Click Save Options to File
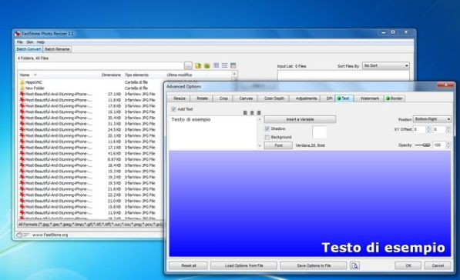 pyautogui.click(x=314, y=265)
